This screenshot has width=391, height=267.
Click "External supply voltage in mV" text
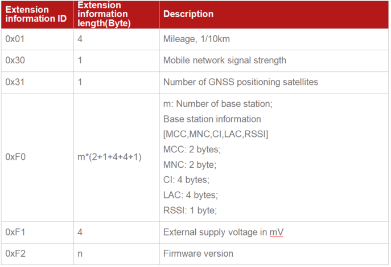(x=223, y=232)
